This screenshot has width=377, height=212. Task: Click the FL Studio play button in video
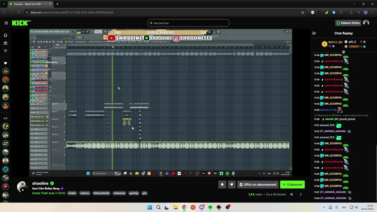click(x=83, y=32)
